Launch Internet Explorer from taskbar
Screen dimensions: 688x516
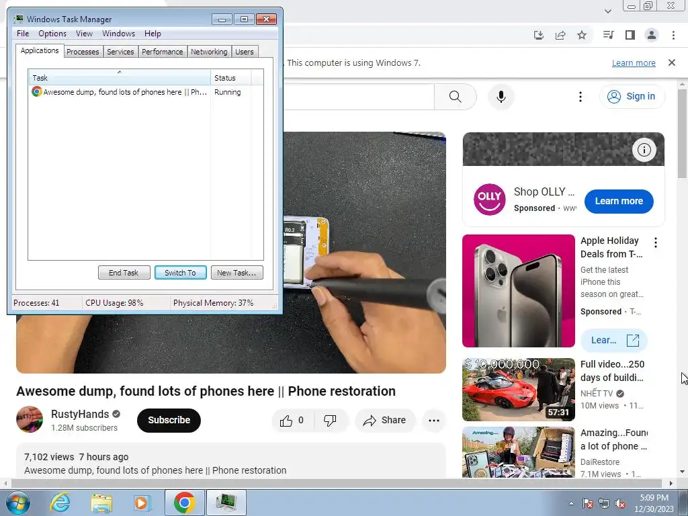click(60, 503)
